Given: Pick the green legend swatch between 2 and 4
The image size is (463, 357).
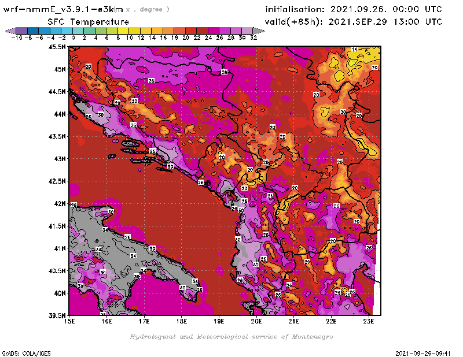Looking at the screenshot, I should [89, 31].
